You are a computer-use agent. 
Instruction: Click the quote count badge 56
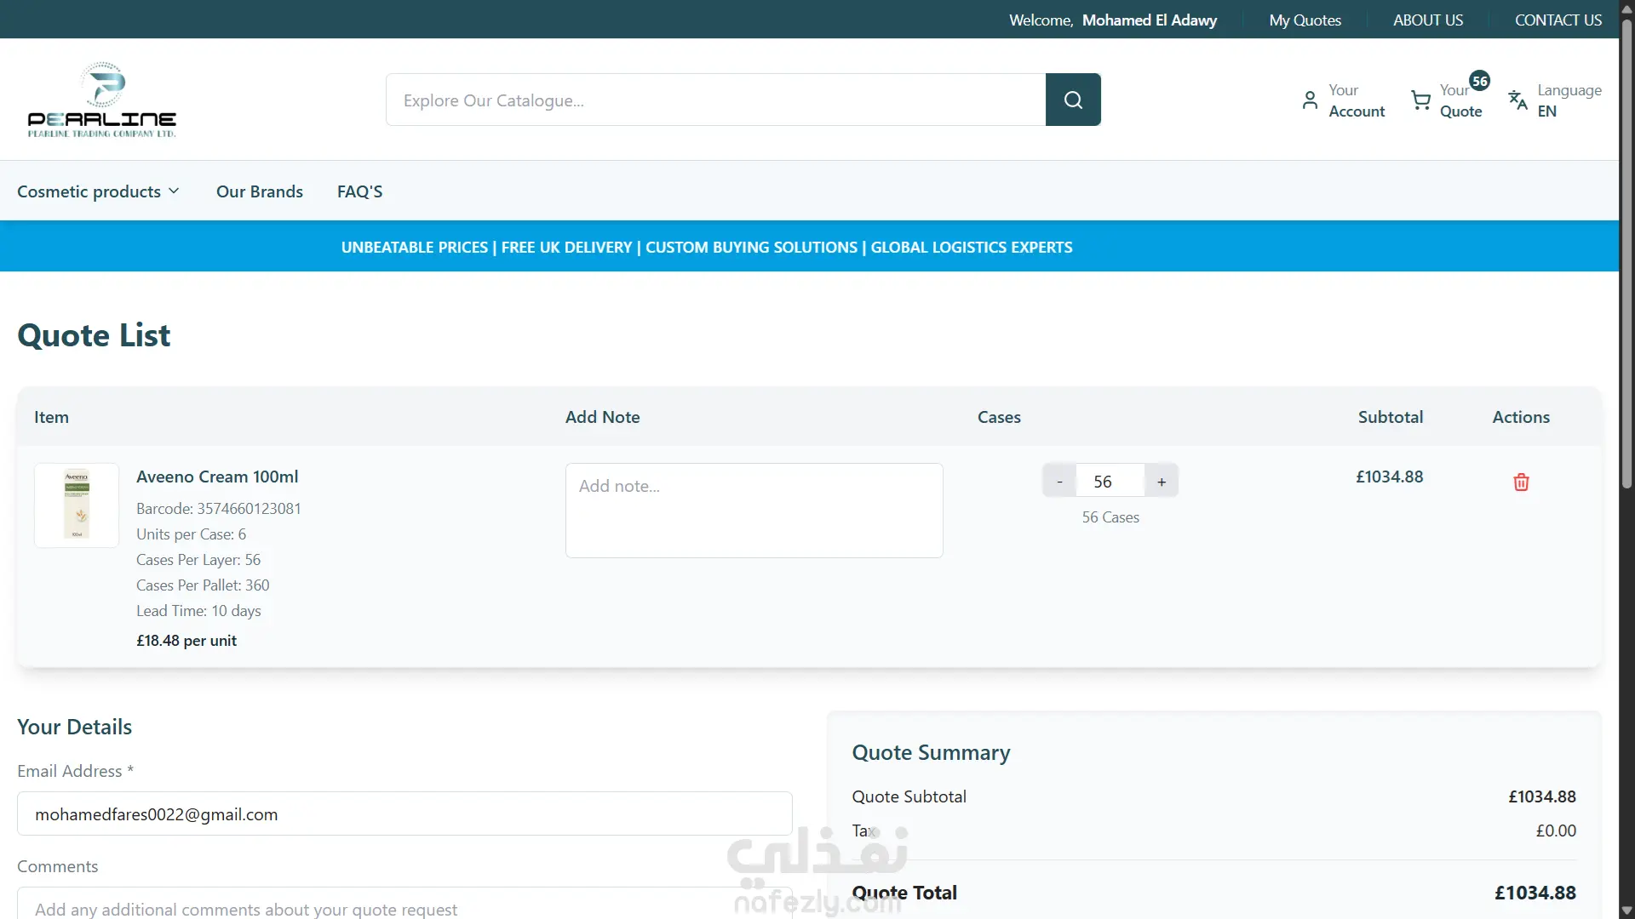click(1480, 81)
